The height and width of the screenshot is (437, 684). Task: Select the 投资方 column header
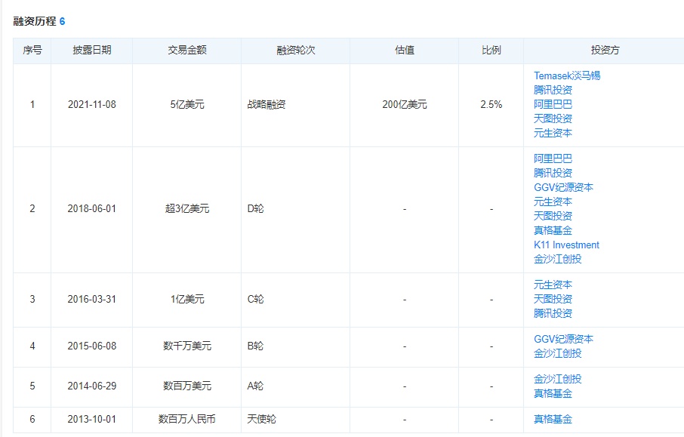tap(605, 51)
